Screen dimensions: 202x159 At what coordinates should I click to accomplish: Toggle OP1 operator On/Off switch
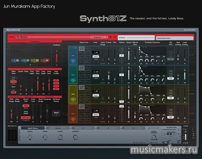[73, 61]
